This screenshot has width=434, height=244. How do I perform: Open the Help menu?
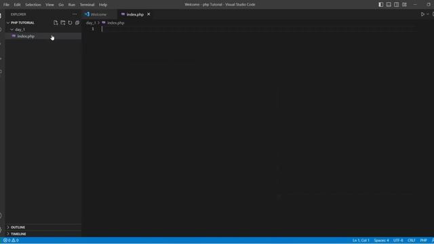(x=103, y=5)
